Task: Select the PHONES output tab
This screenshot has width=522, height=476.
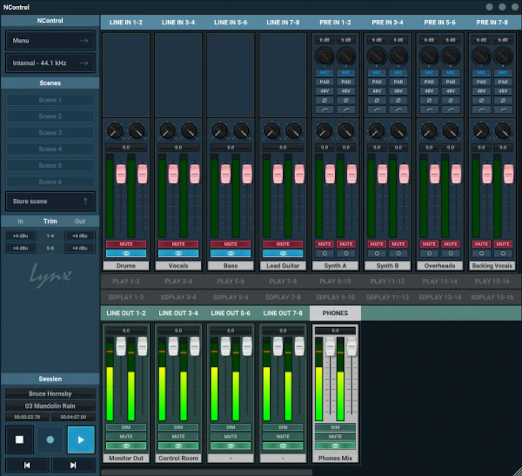Action: coord(335,313)
